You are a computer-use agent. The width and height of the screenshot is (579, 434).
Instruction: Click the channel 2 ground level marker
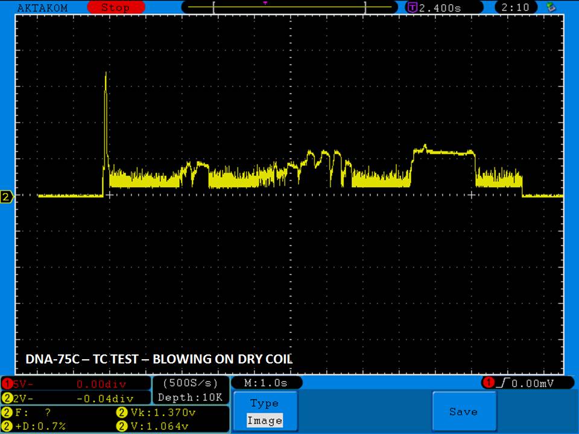click(x=7, y=197)
